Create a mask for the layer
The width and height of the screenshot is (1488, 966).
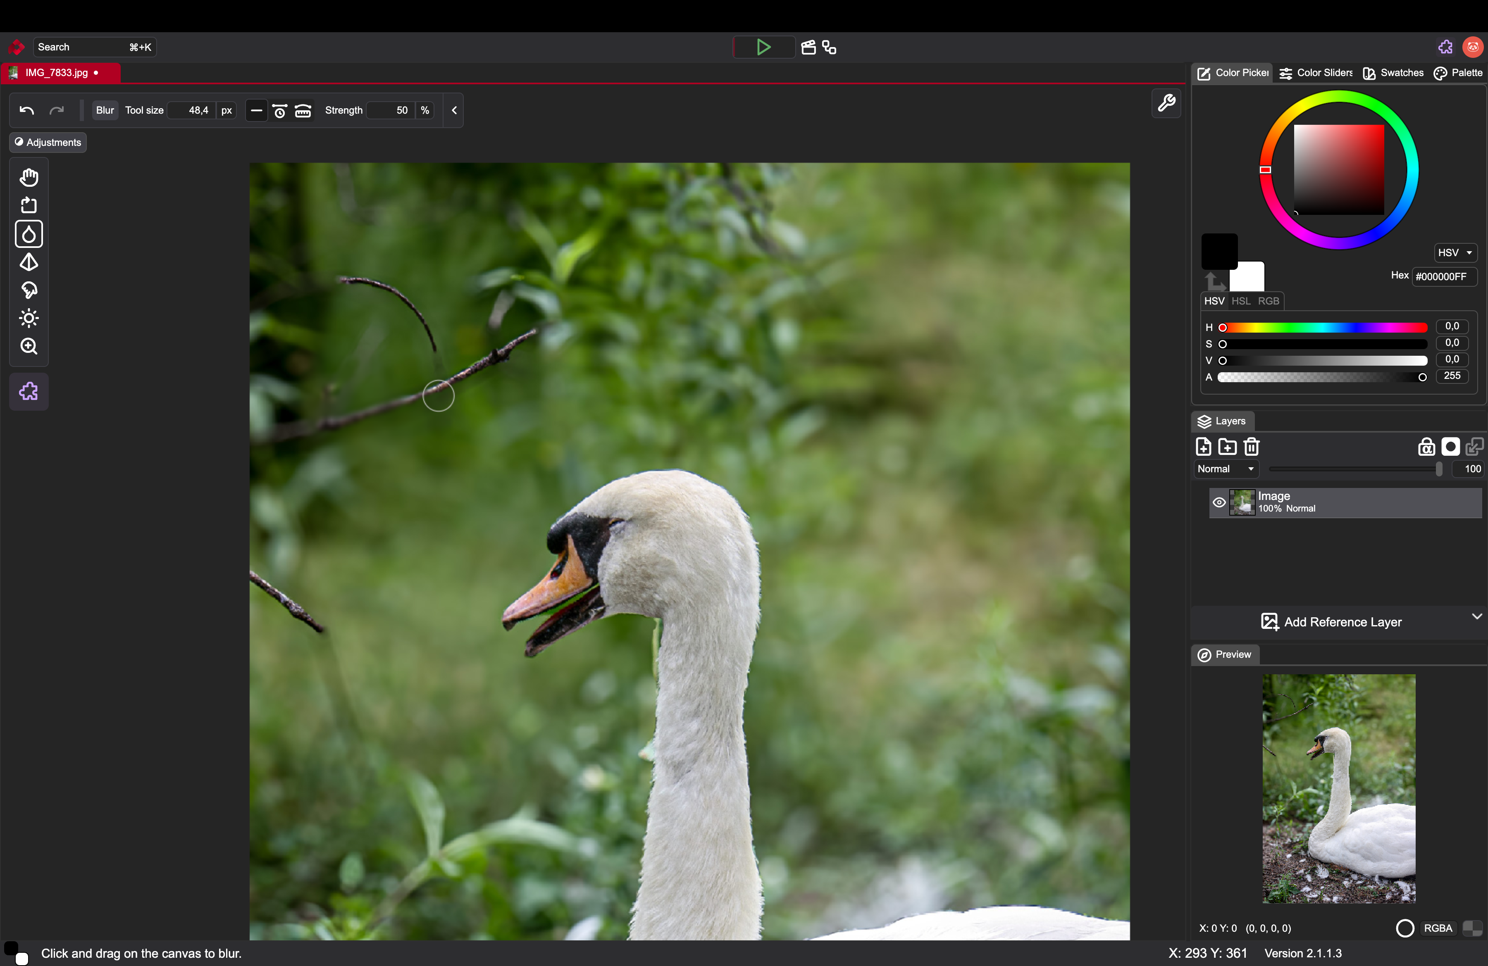(x=1450, y=447)
